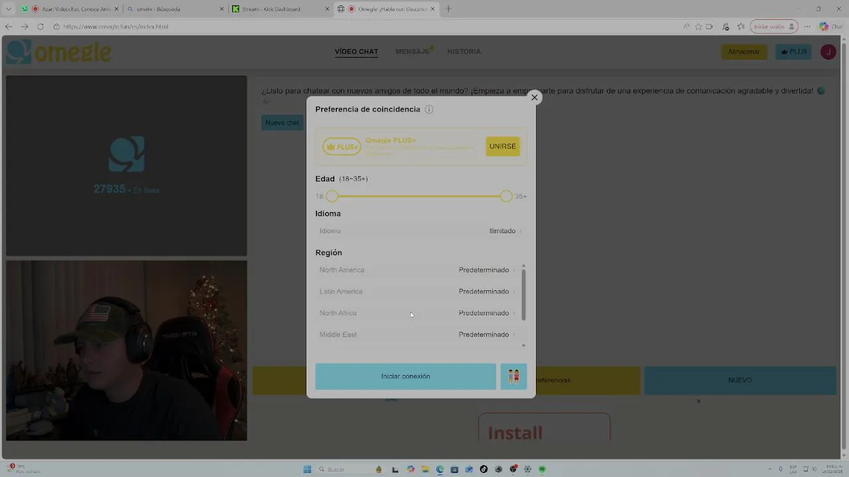This screenshot has width=849, height=477.
Task: Expand the North Africa region preference
Action: click(x=417, y=313)
